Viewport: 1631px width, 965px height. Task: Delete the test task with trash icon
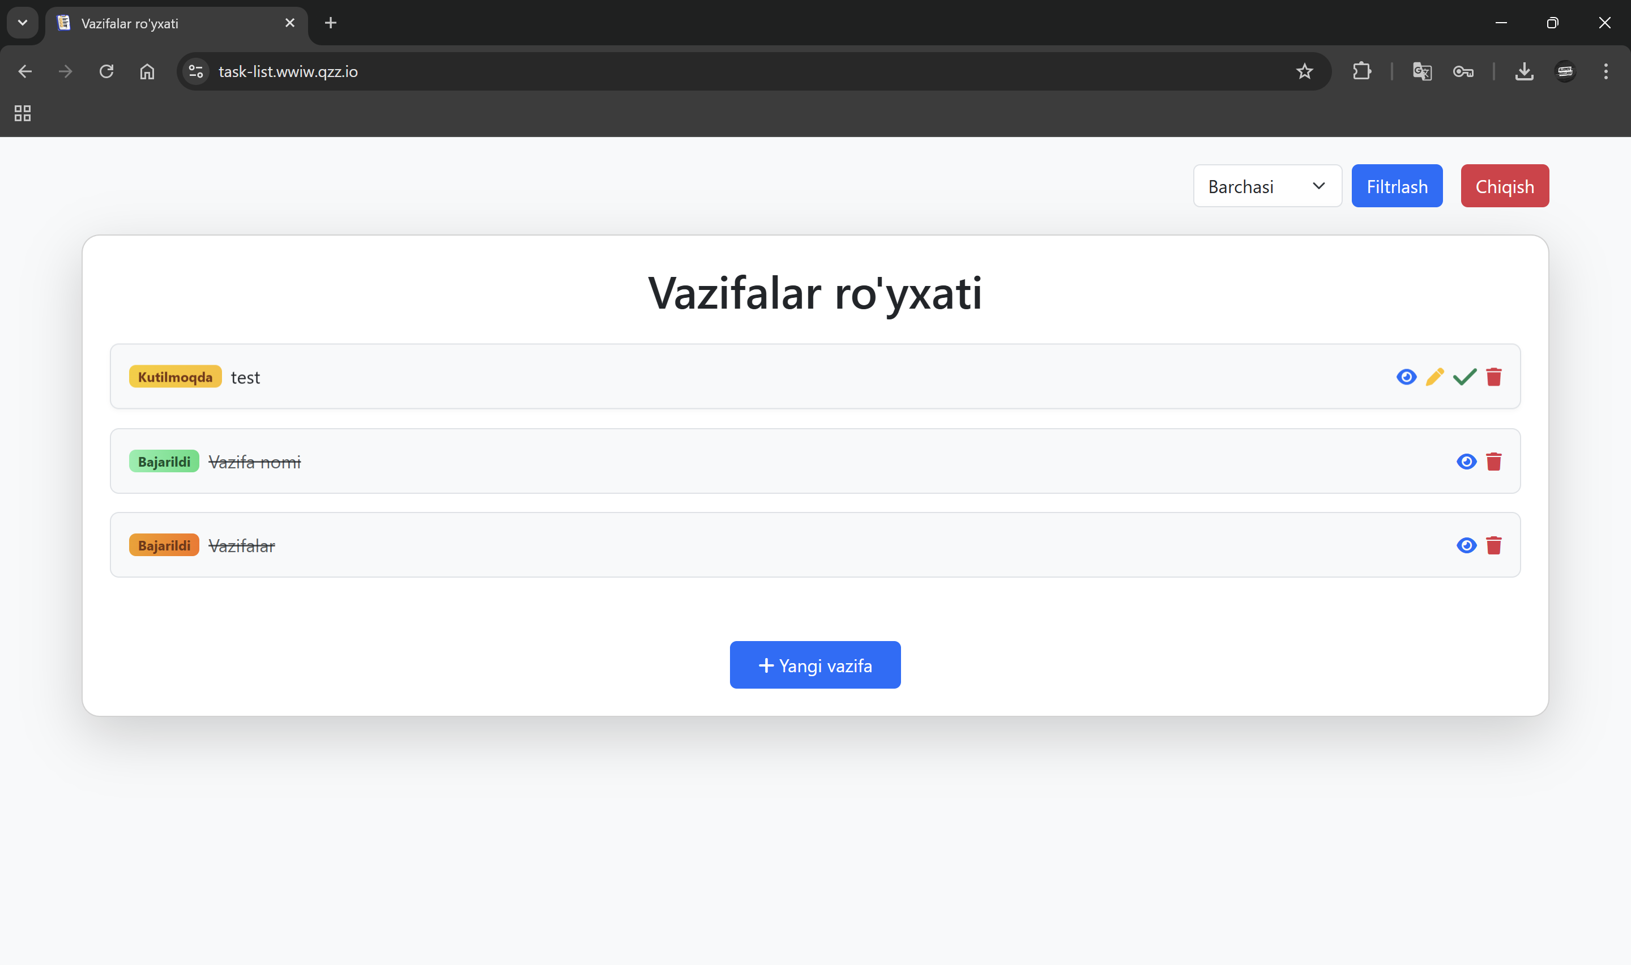1494,377
